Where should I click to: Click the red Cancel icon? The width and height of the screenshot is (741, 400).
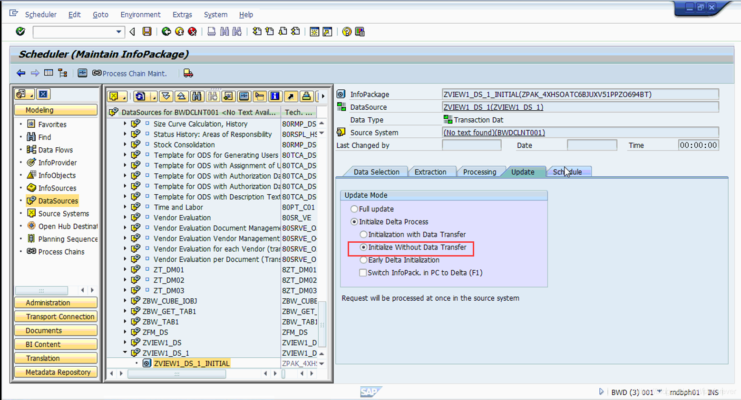tap(192, 31)
